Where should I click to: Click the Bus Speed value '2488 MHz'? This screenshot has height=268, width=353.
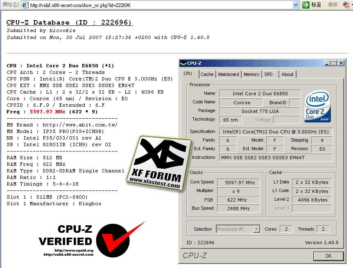pos(239,208)
